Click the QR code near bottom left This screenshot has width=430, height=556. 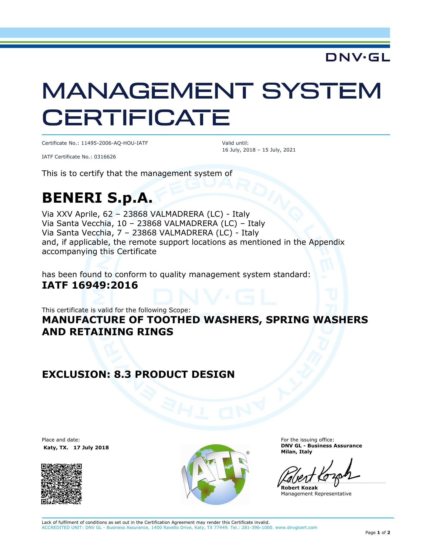[61, 484]
